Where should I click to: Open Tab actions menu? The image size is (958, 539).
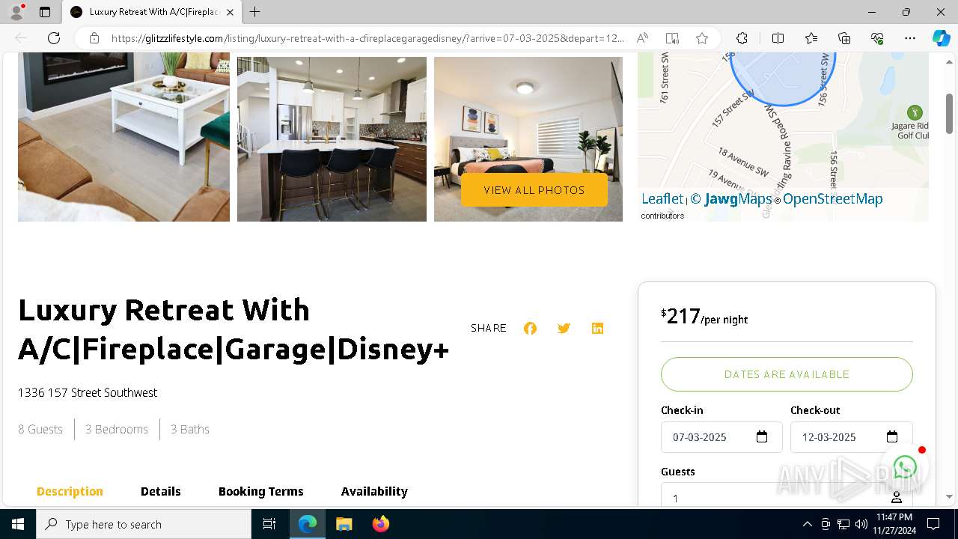(x=45, y=12)
